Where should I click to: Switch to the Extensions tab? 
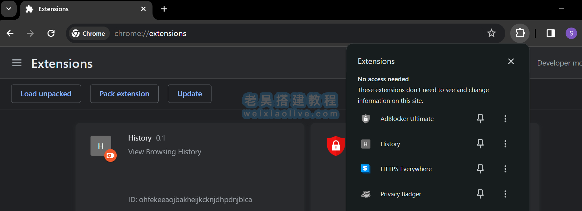[x=82, y=9]
